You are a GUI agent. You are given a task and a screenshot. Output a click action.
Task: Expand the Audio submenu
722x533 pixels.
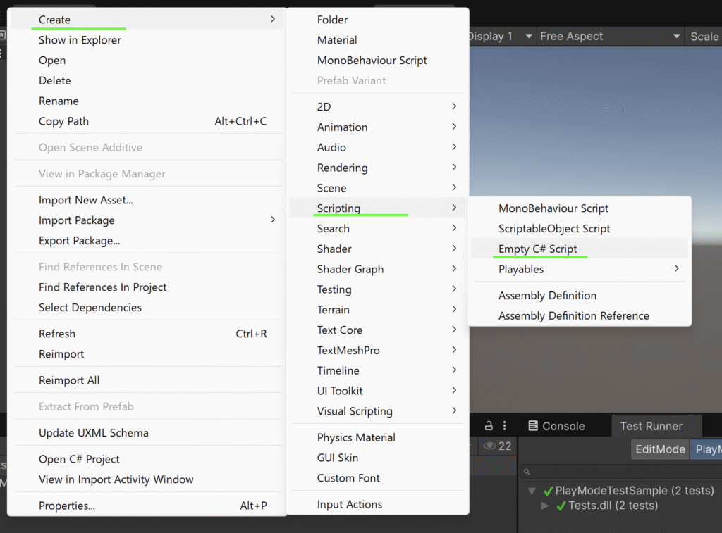coord(378,147)
